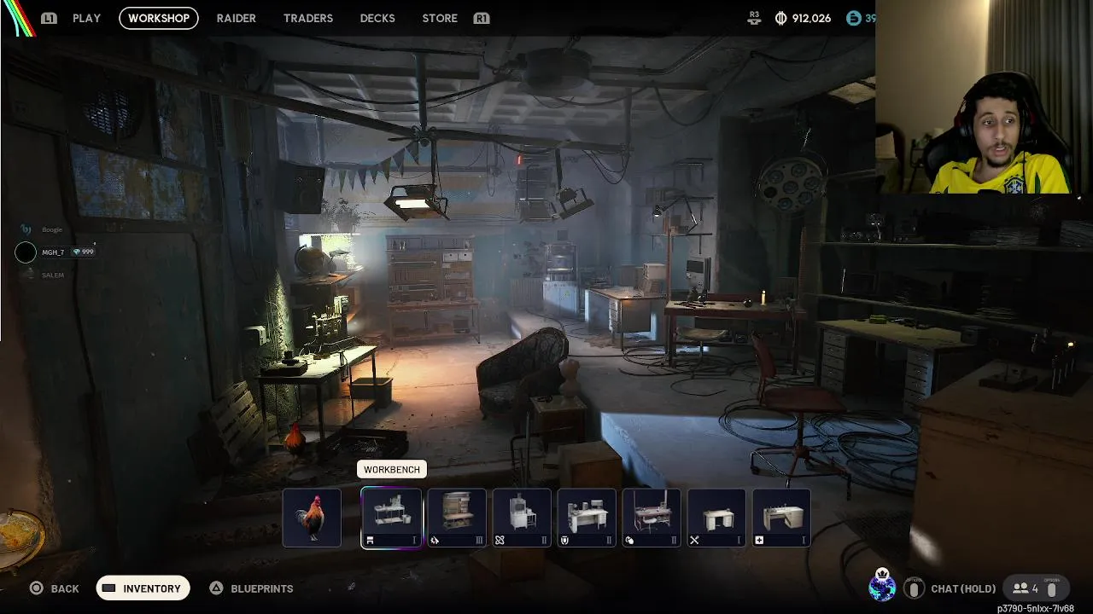The width and height of the screenshot is (1093, 614).
Task: Click the BACK button
Action: (55, 588)
